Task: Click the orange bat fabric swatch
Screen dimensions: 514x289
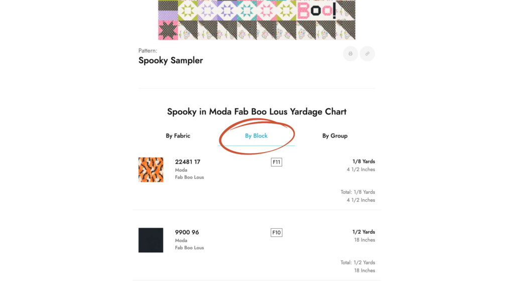Action: 151,170
